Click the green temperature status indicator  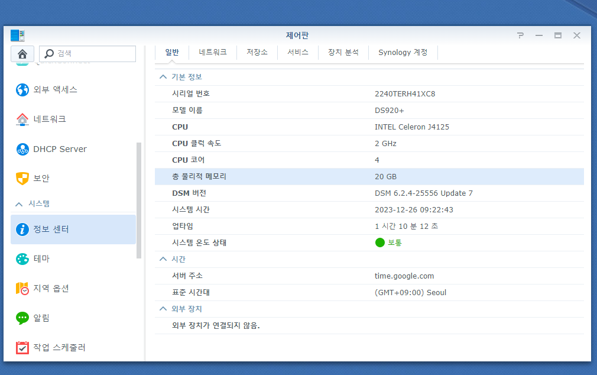tap(379, 243)
